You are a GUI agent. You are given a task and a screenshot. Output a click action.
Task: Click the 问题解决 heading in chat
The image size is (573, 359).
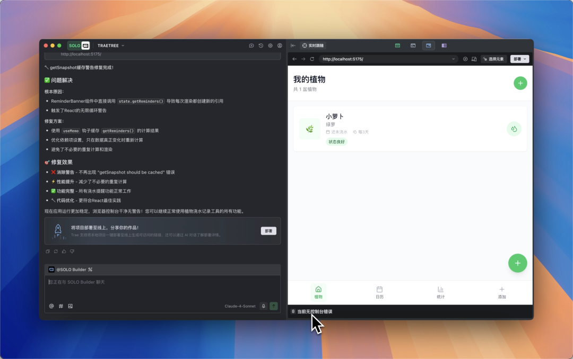pos(62,80)
